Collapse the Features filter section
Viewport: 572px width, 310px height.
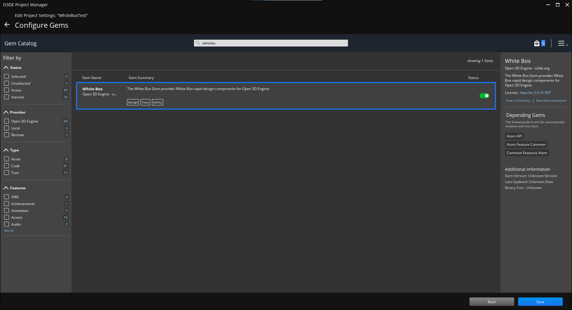coord(5,188)
